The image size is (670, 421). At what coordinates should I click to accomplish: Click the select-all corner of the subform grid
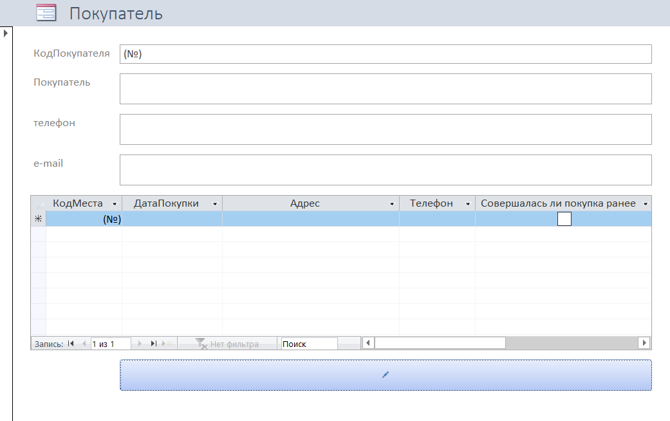coord(38,203)
